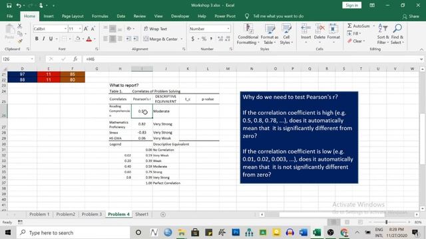Expand Name Box dropdown arrow

[x=32, y=59]
